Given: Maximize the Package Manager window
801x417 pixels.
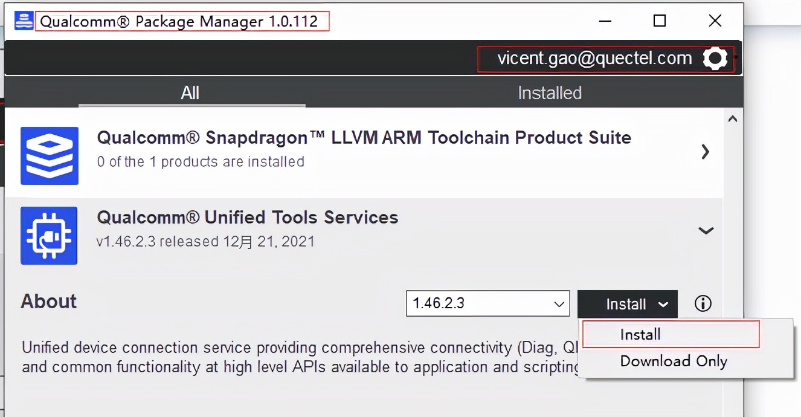Looking at the screenshot, I should click(x=660, y=21).
